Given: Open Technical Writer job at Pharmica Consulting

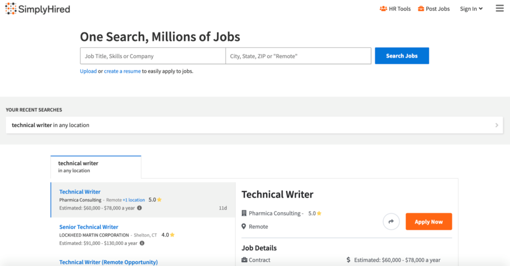Looking at the screenshot, I should click(80, 192).
